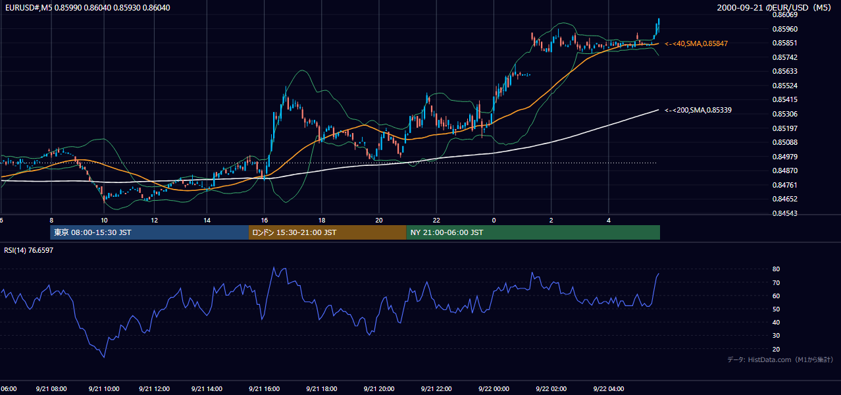
Task: Click hour tick '16' on the price chart's time axis
Action: coord(264,220)
